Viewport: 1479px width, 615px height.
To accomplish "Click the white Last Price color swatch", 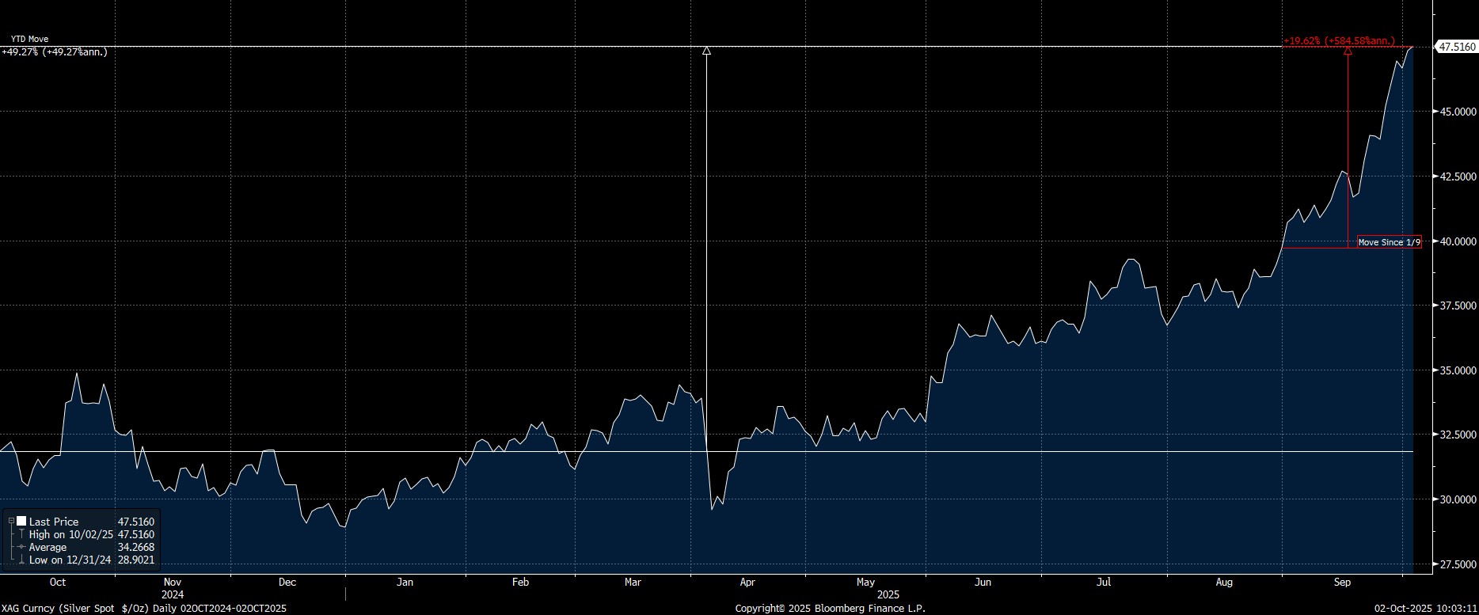I will pyautogui.click(x=21, y=522).
